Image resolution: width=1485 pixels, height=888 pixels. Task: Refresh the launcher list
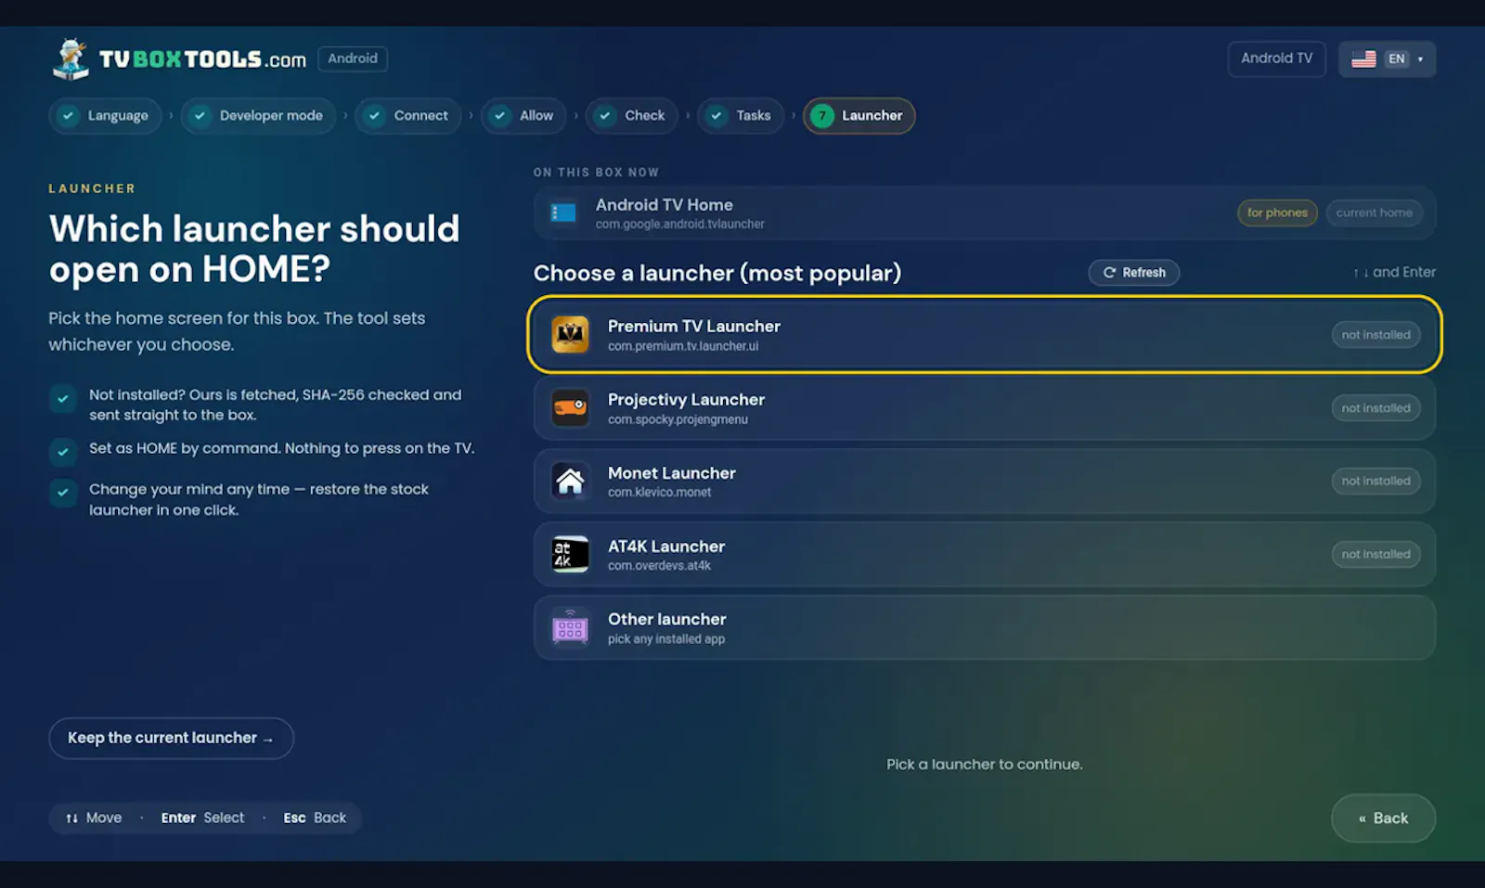click(x=1134, y=273)
